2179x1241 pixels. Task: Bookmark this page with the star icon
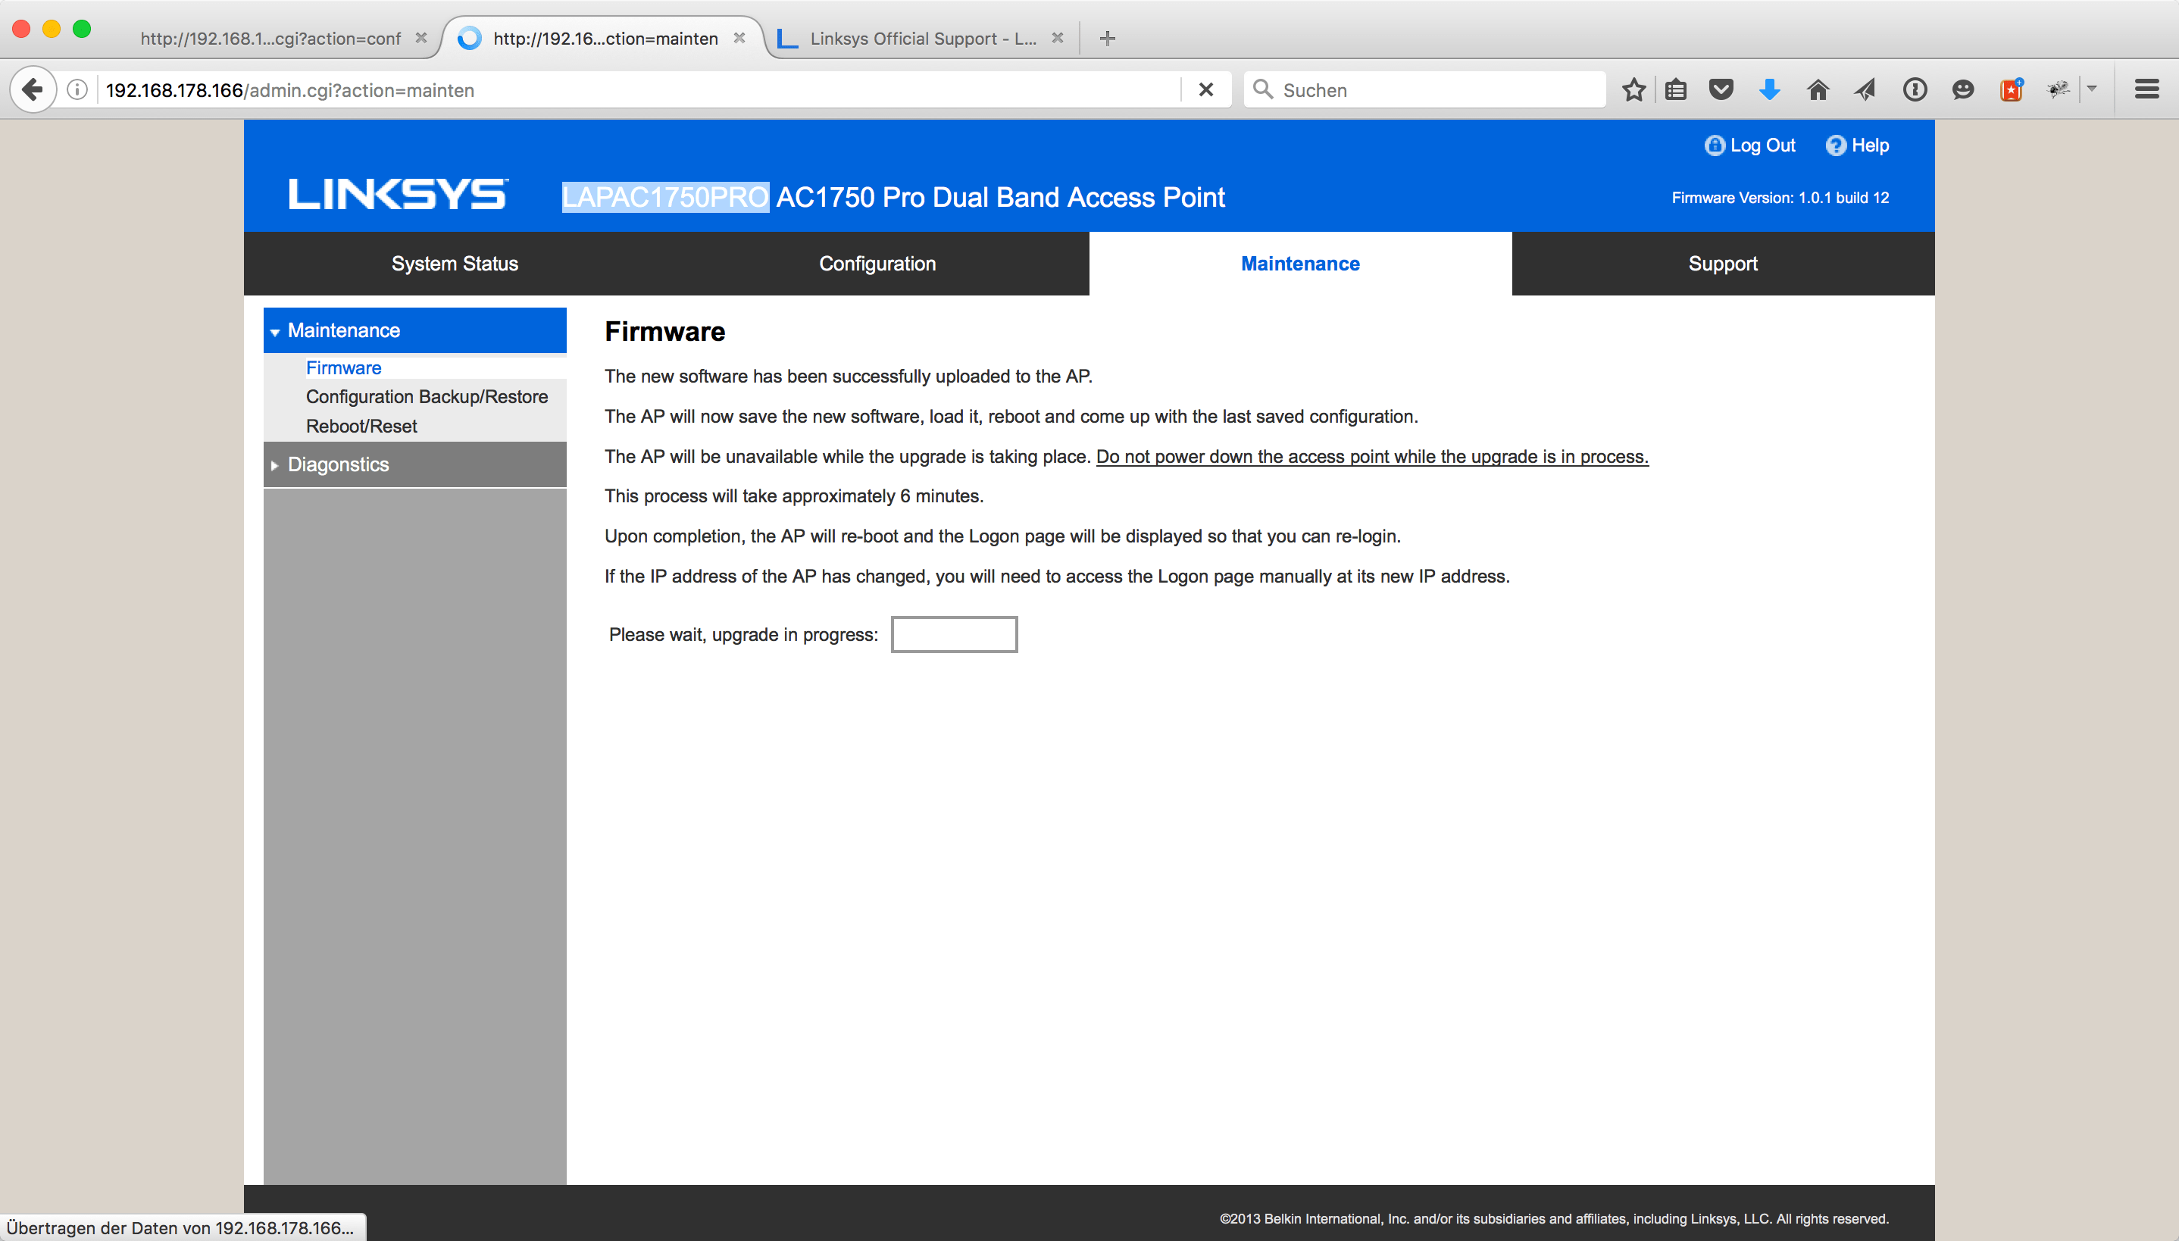tap(1633, 89)
